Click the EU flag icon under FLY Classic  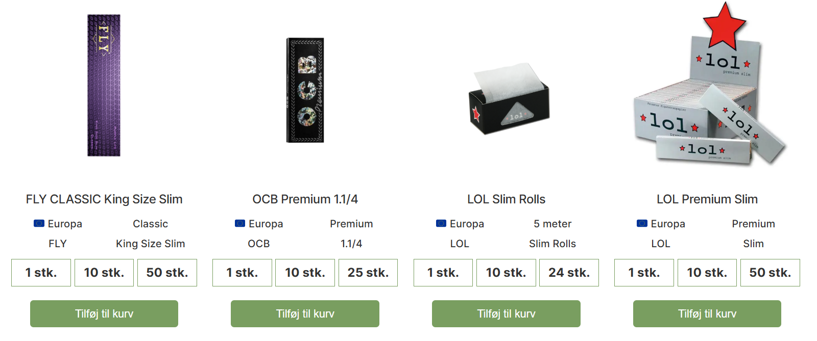(x=39, y=223)
